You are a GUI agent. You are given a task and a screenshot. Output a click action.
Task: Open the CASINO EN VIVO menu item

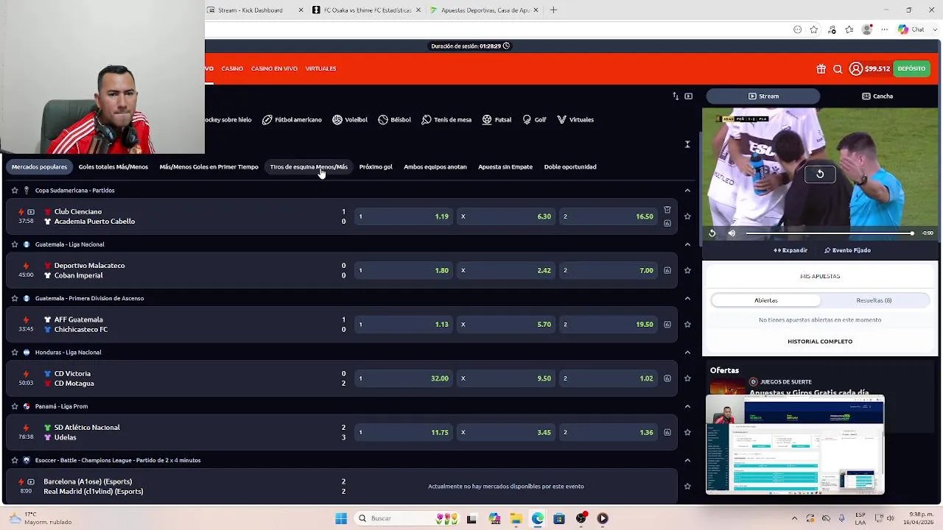[x=274, y=68]
